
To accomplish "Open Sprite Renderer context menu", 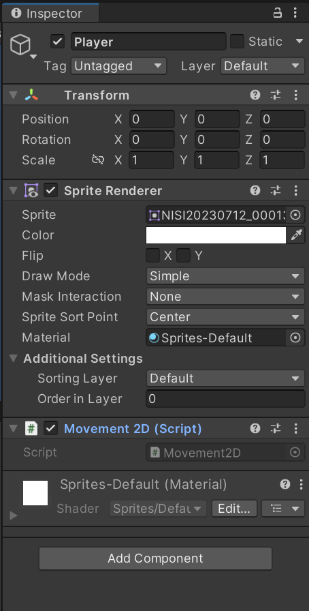I will [x=296, y=190].
